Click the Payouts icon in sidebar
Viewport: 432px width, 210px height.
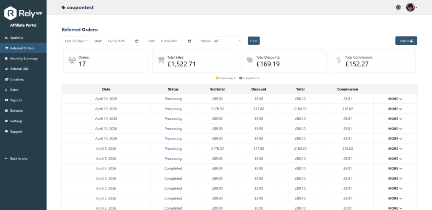coord(6,100)
